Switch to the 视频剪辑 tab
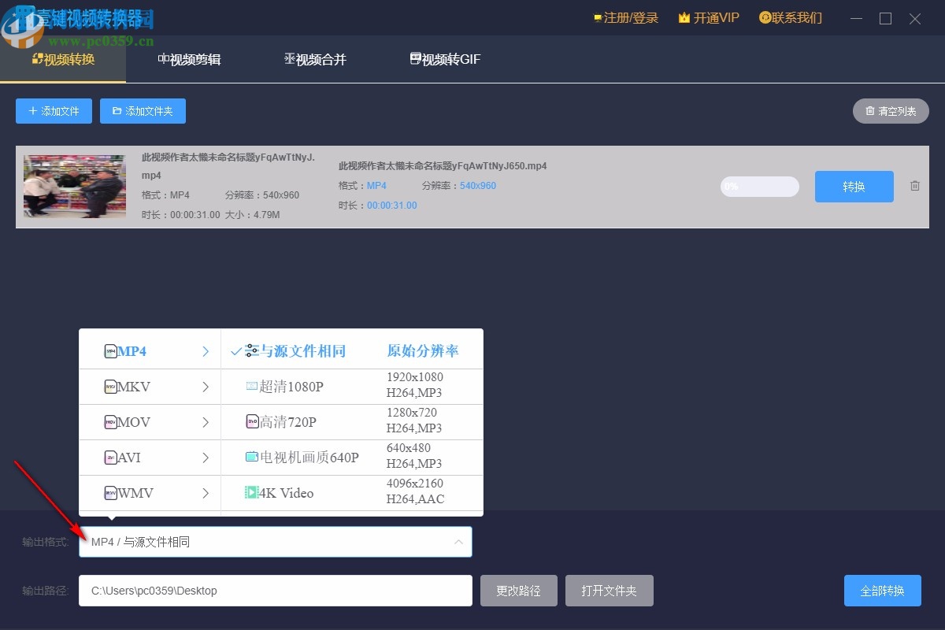Viewport: 945px width, 630px height. tap(189, 58)
